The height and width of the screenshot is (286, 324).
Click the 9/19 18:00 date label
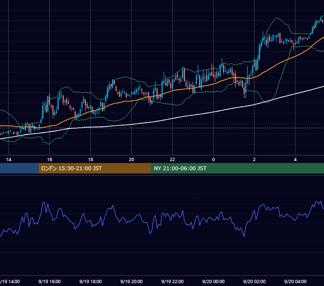point(91,281)
